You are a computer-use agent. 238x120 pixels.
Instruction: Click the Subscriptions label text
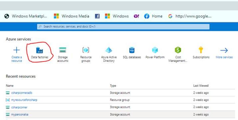[x=201, y=57]
